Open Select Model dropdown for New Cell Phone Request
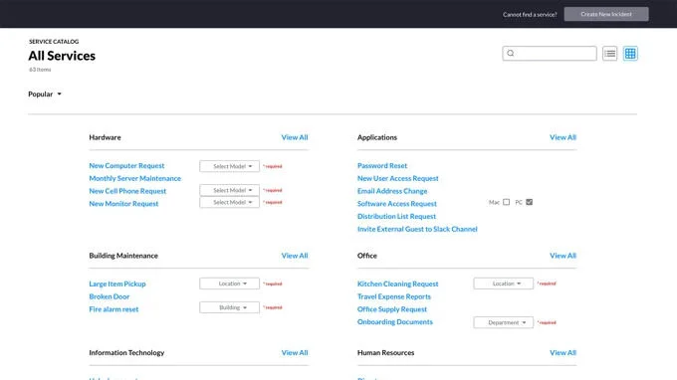Screen dimensions: 677x380 click(229, 190)
